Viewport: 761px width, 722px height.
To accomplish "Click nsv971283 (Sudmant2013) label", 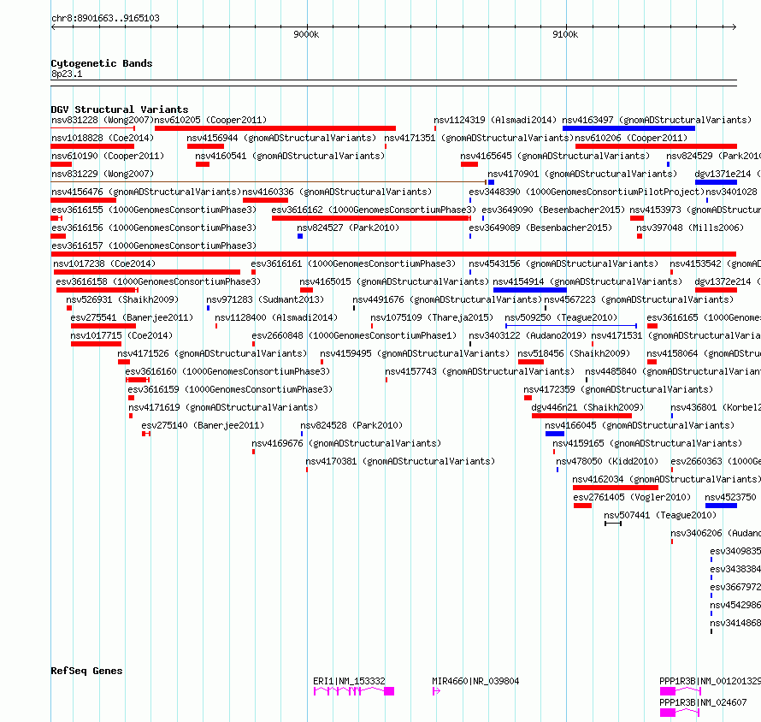I will (265, 299).
